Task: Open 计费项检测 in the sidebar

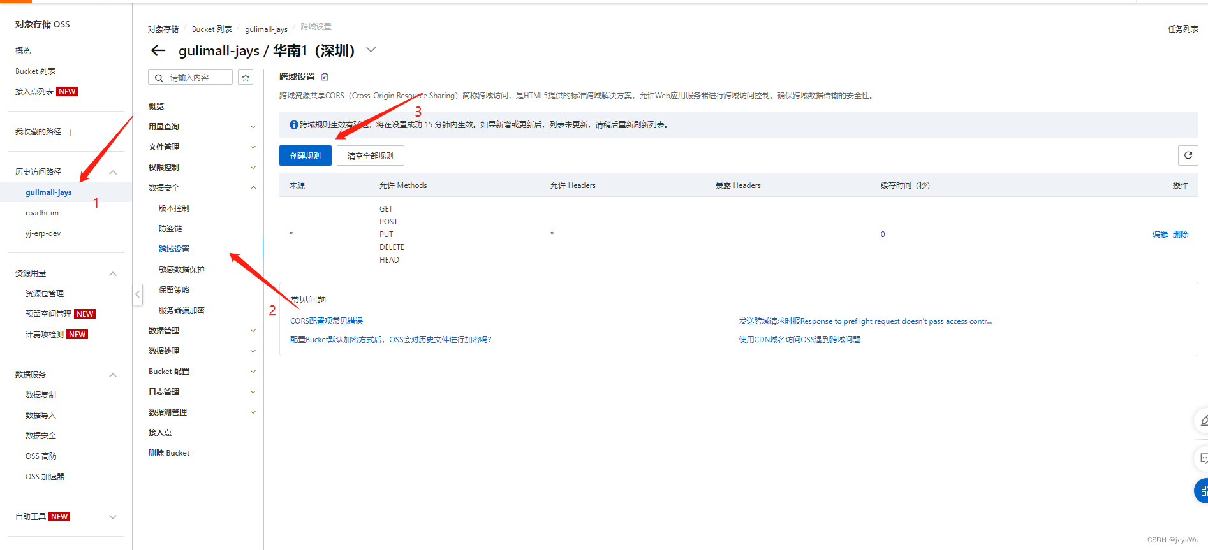Action: pos(45,335)
